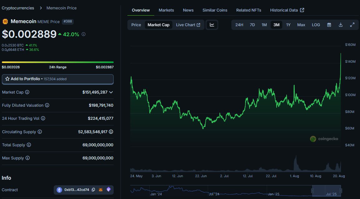Switch to line chart type icon

212,25
